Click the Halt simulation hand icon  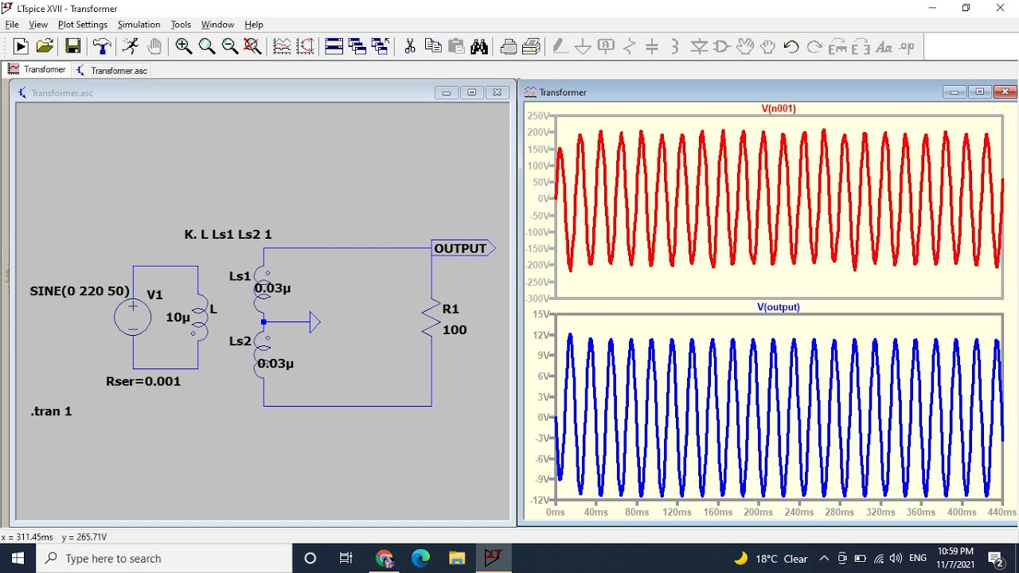point(154,46)
